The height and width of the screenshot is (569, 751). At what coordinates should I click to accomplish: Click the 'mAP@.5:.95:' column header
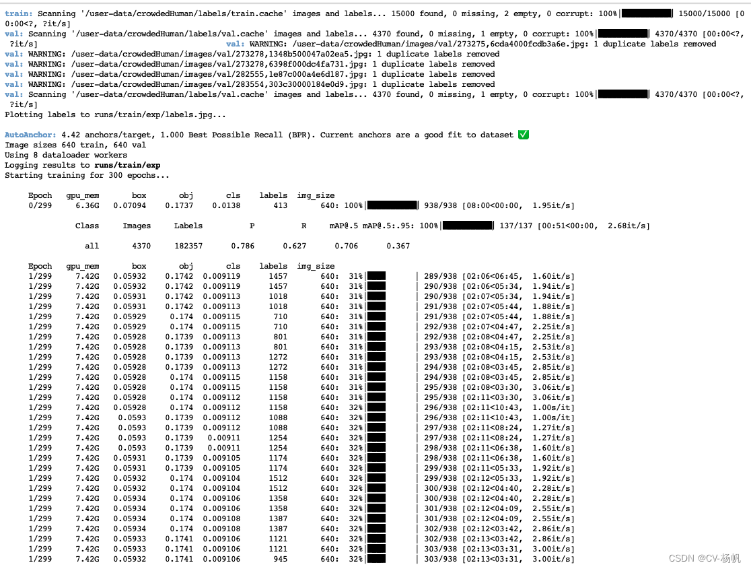click(388, 226)
